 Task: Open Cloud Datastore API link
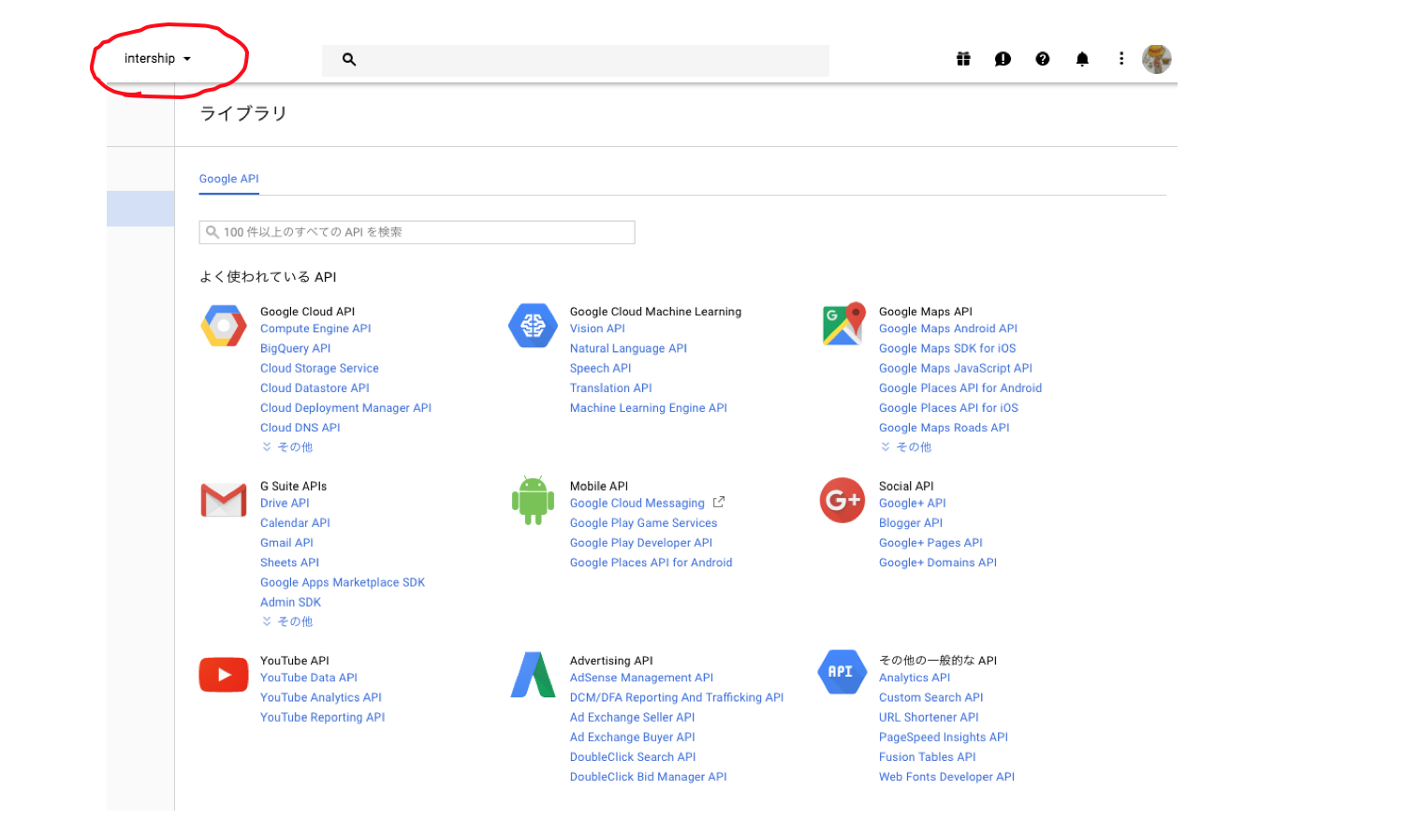coord(315,388)
